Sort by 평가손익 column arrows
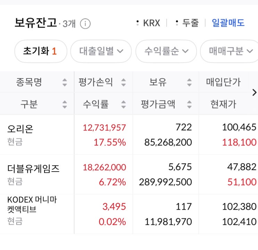The image size is (258, 250). coord(124,83)
